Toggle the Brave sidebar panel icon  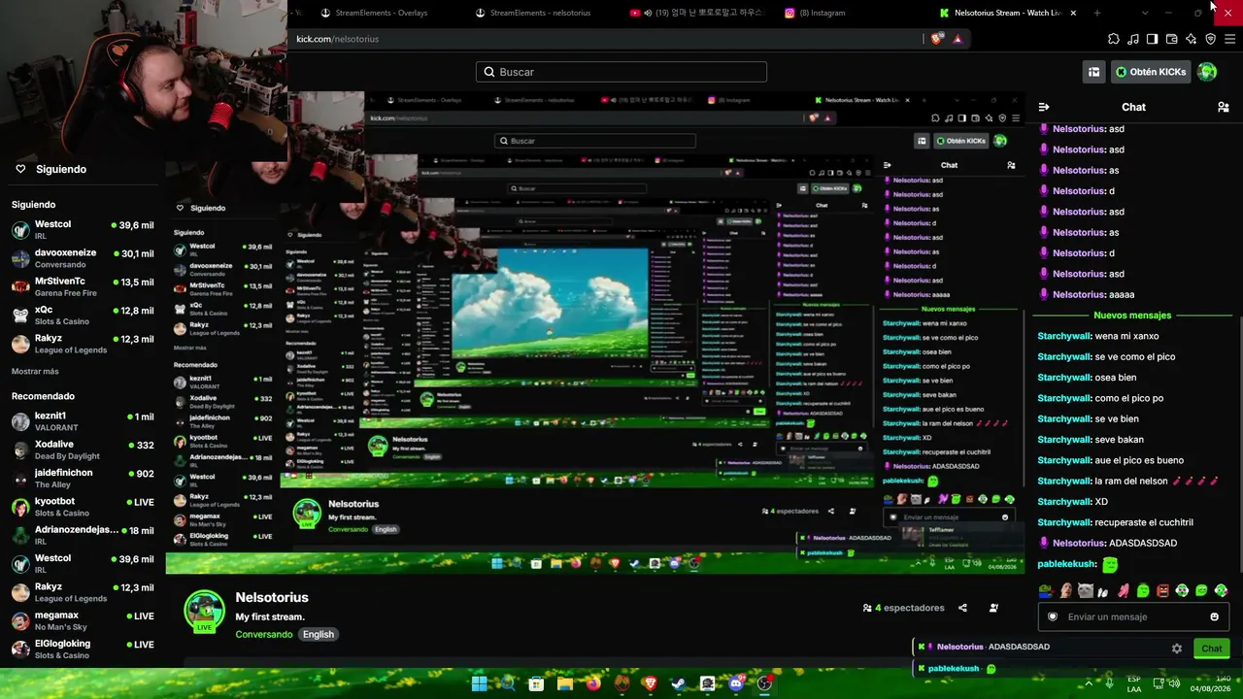(x=1152, y=39)
